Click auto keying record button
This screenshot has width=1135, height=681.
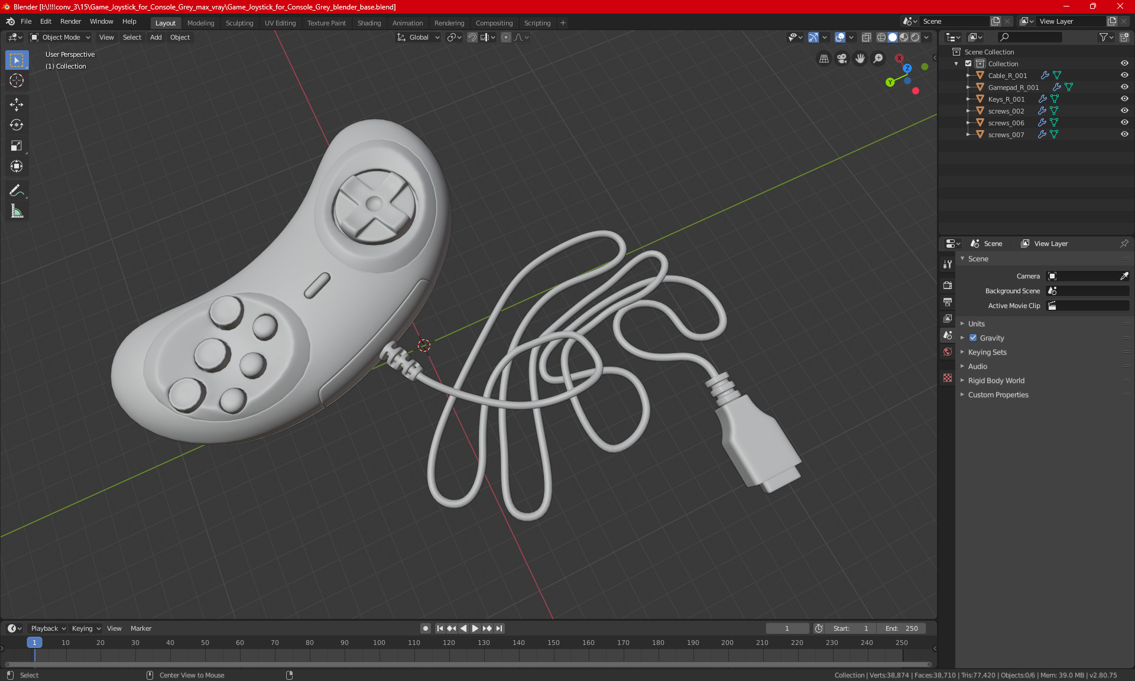click(425, 628)
